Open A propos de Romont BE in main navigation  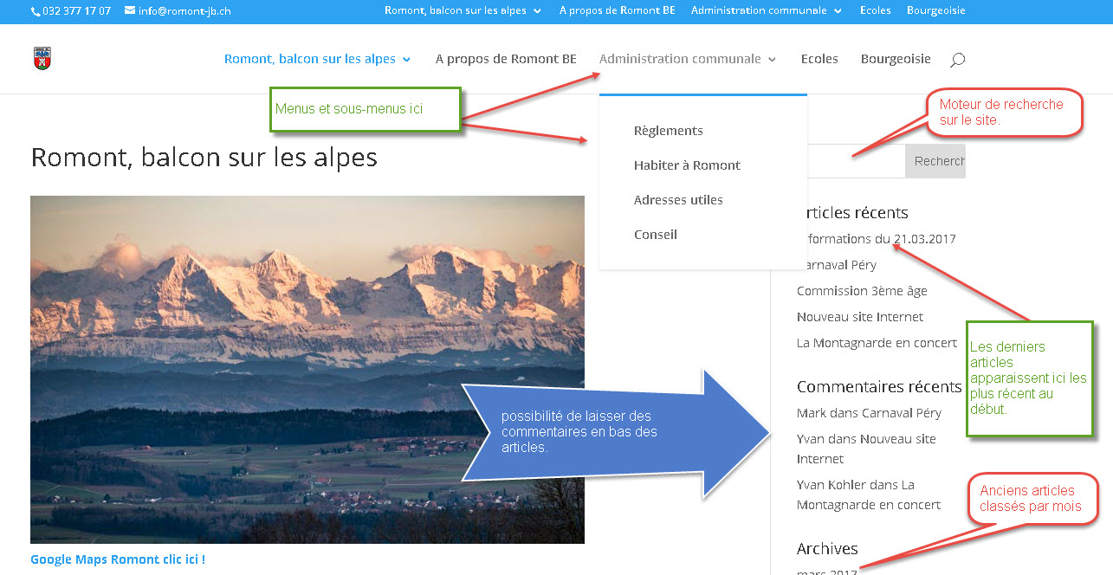(506, 59)
